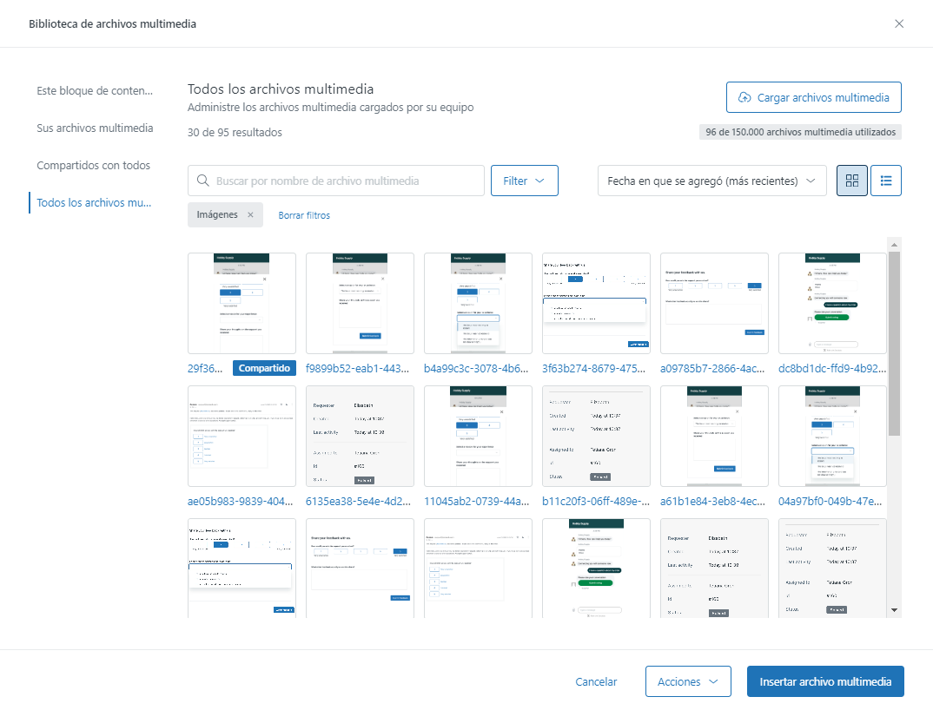Screen dimensions: 933x710
Task: Select thumbnail for 04a97bf0-049b-47e...
Action: pyautogui.click(x=832, y=436)
